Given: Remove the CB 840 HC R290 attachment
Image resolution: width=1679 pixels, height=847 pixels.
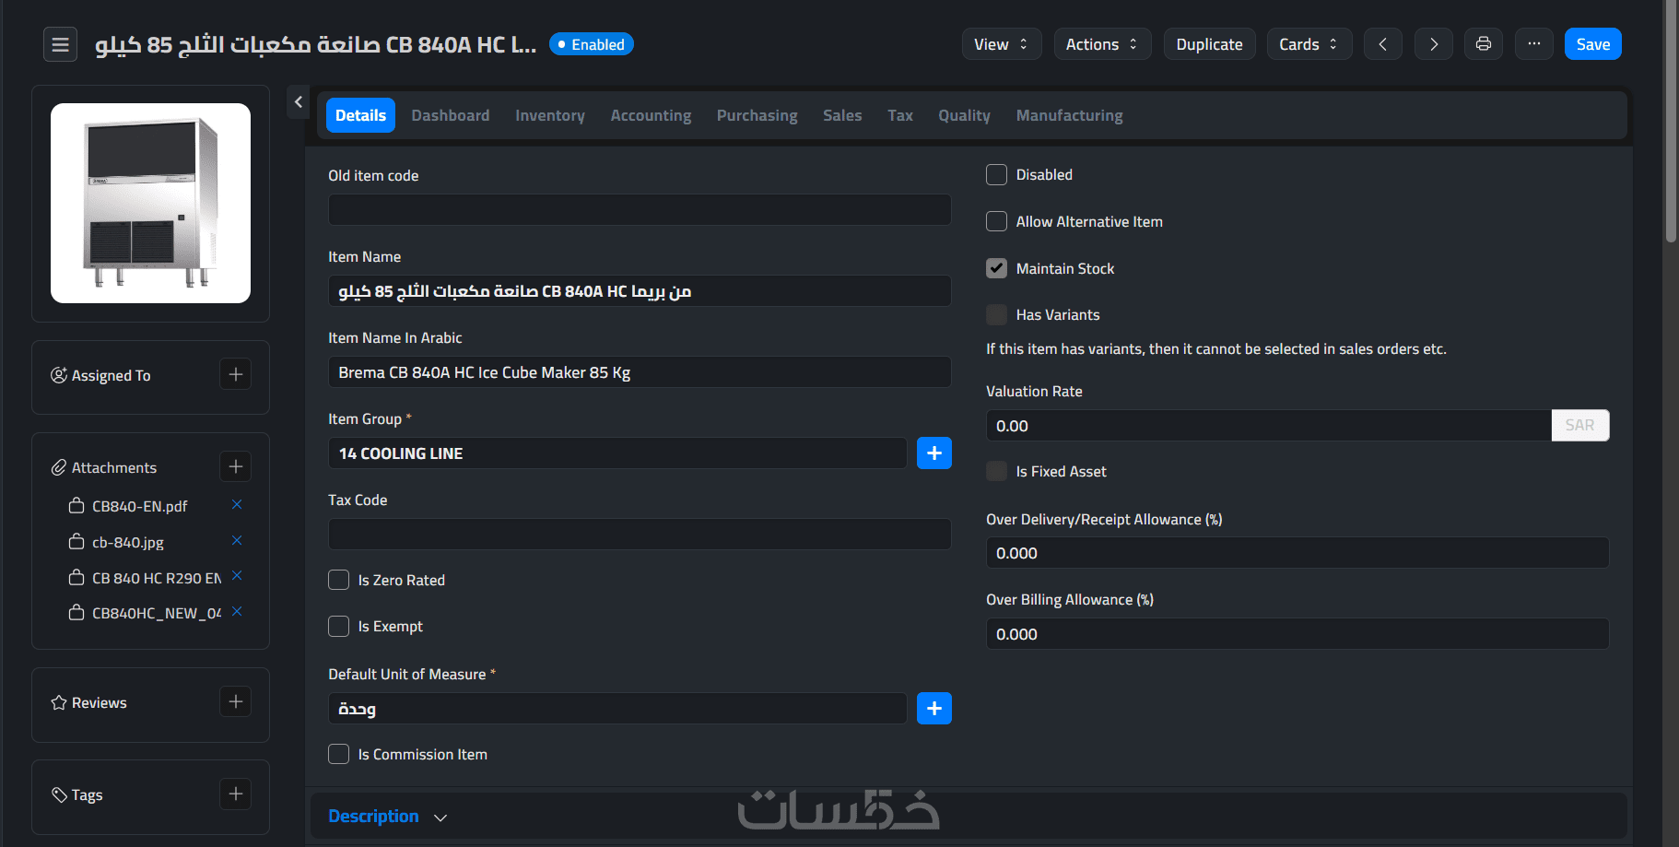Looking at the screenshot, I should click(x=237, y=576).
